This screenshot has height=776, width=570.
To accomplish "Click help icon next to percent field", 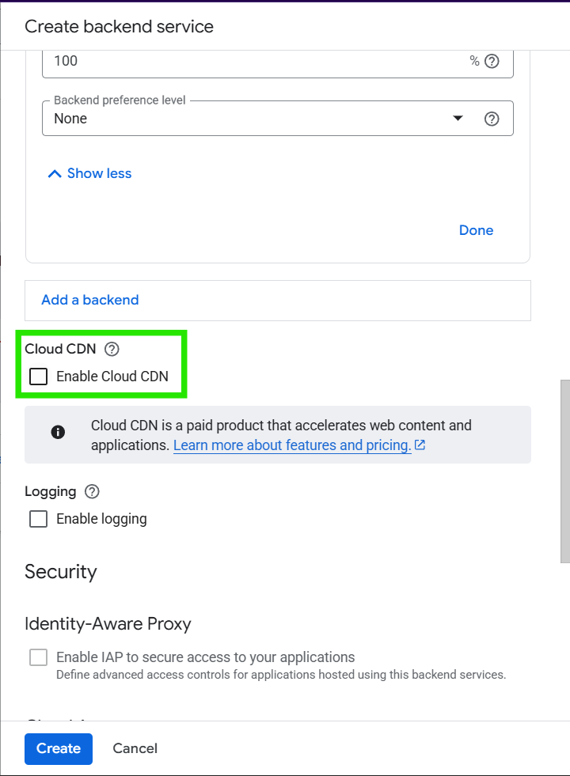I will point(492,61).
